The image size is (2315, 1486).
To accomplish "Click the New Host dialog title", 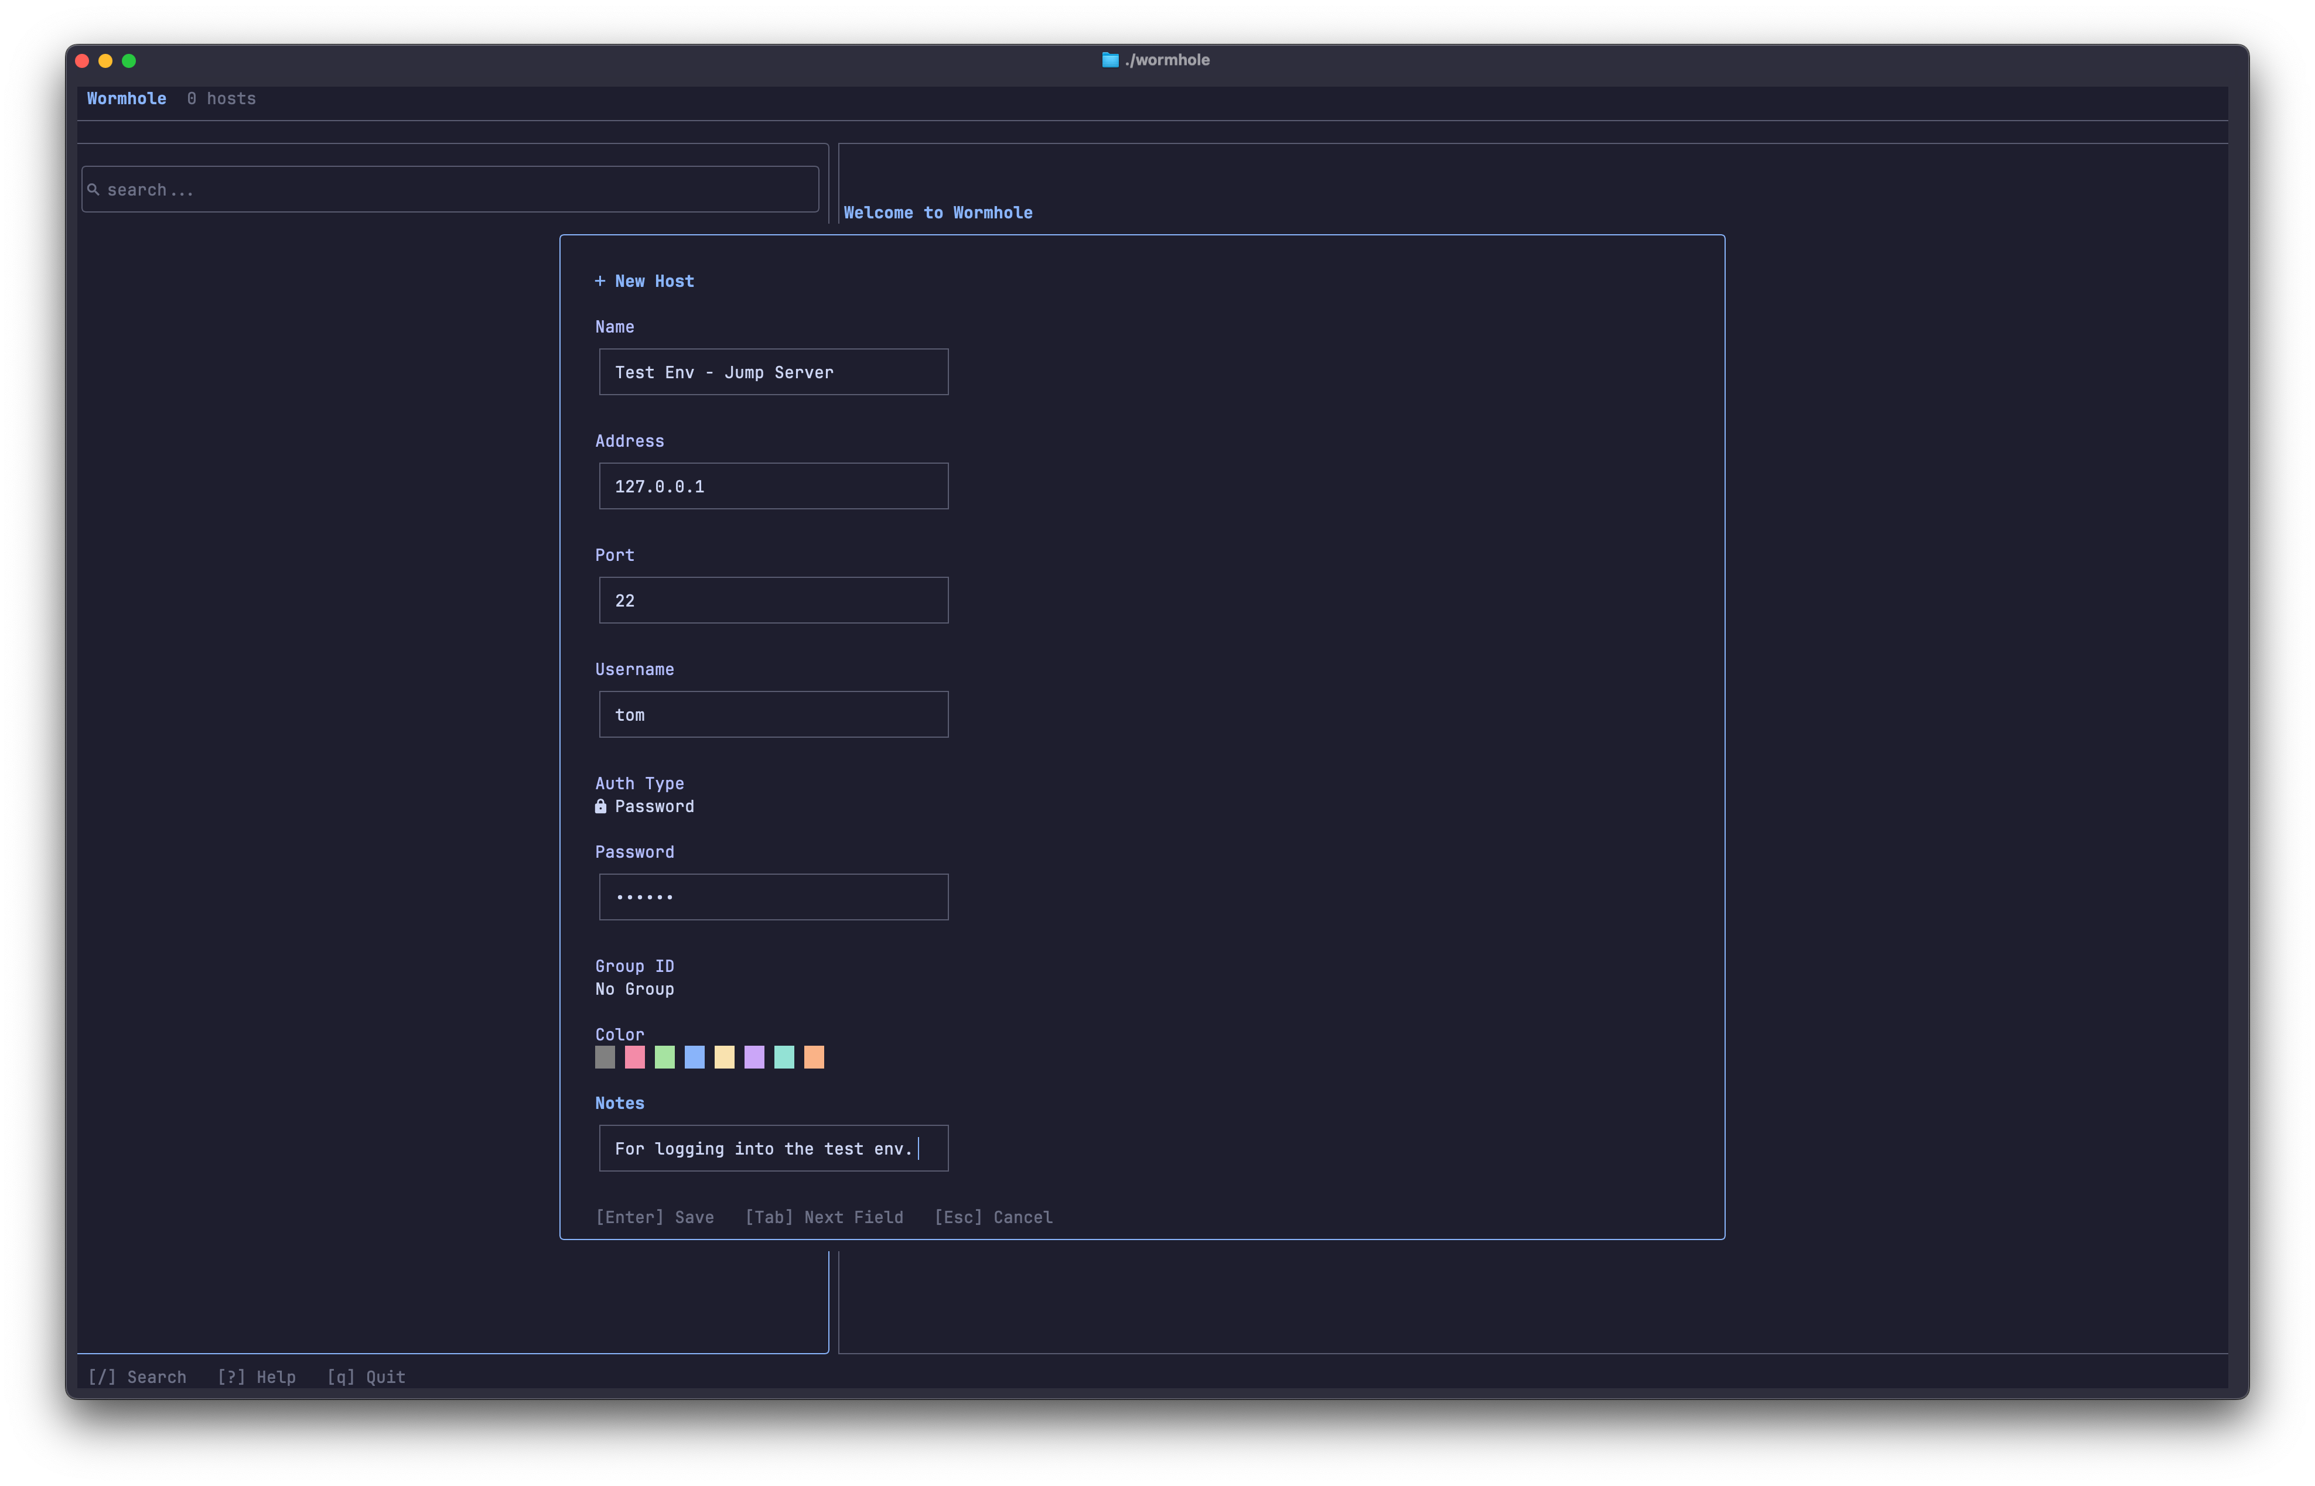I will coord(654,281).
